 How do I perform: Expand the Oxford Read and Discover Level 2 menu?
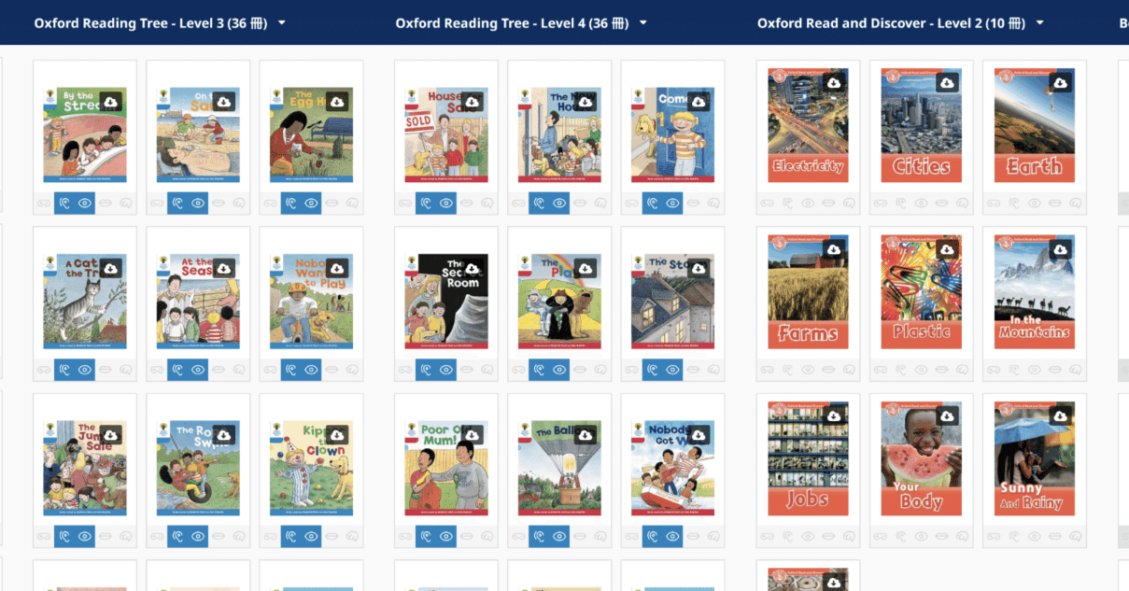(x=1040, y=23)
